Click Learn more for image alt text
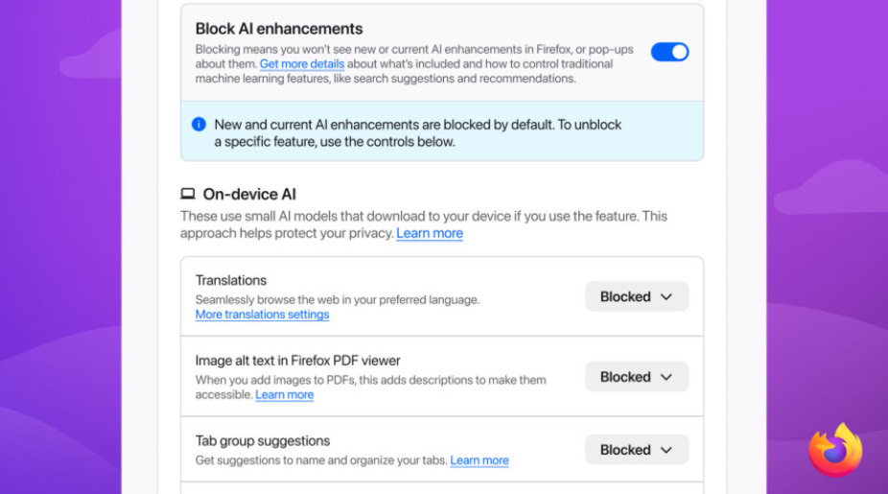The height and width of the screenshot is (494, 888). click(x=284, y=394)
